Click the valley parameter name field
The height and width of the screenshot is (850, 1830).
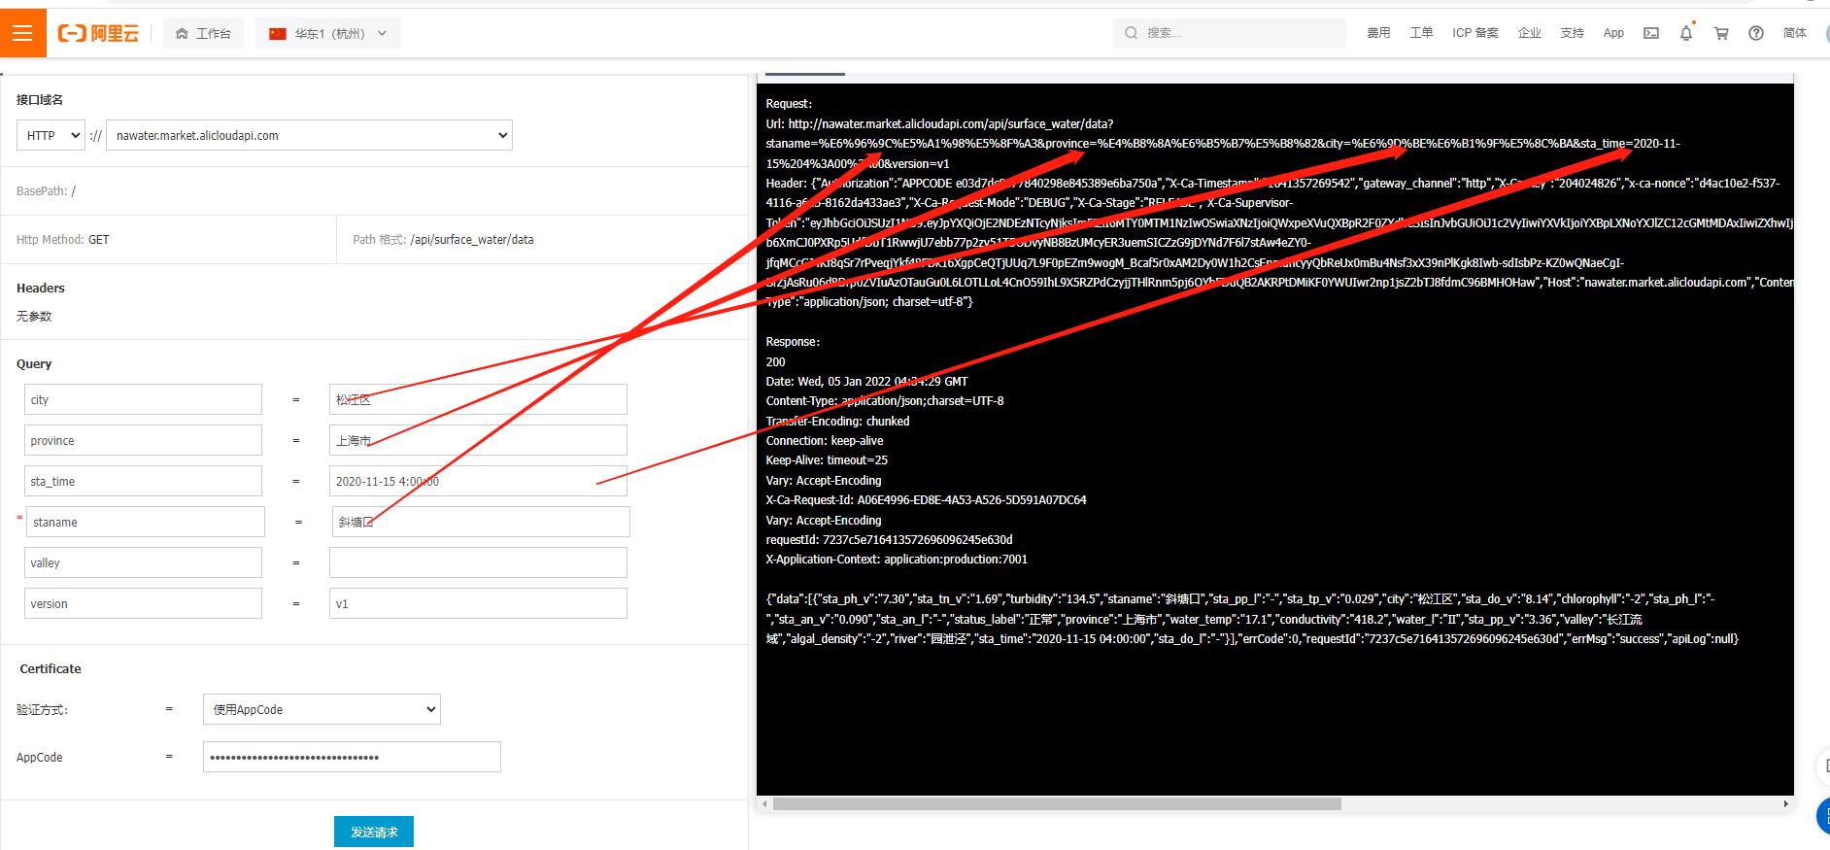click(143, 562)
